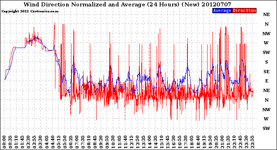Click the 14:00 time label

point(149,142)
